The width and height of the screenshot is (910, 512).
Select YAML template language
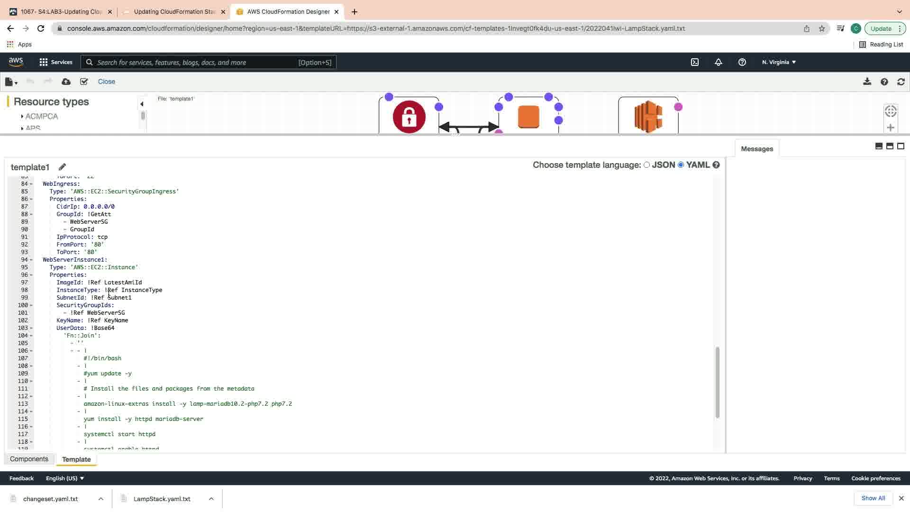click(x=681, y=165)
